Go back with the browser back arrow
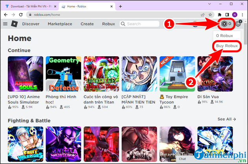248x164 pixels. click(x=6, y=15)
